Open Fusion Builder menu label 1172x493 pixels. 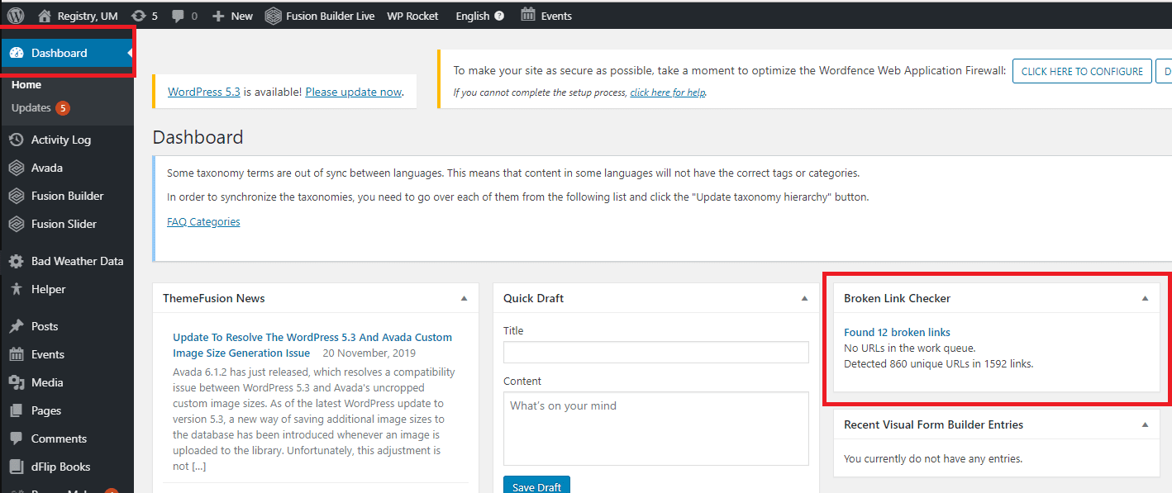(68, 196)
